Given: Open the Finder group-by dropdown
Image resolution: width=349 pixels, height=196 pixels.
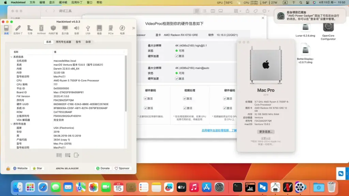Looking at the screenshot, I should [x=238, y=11].
